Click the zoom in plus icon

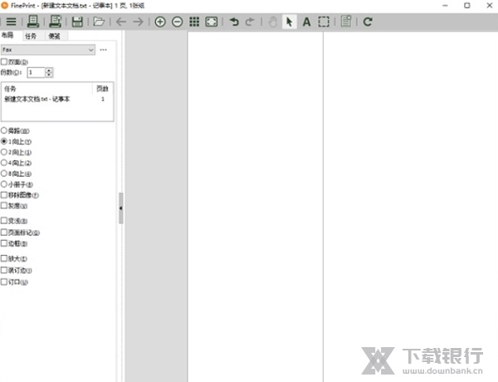click(x=160, y=22)
